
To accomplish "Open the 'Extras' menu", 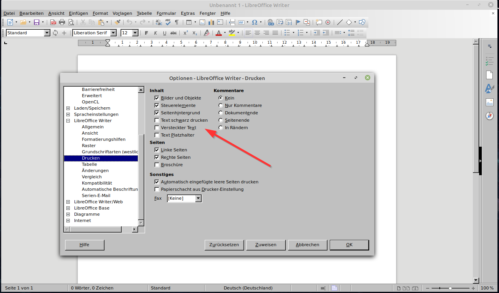I will (x=188, y=13).
